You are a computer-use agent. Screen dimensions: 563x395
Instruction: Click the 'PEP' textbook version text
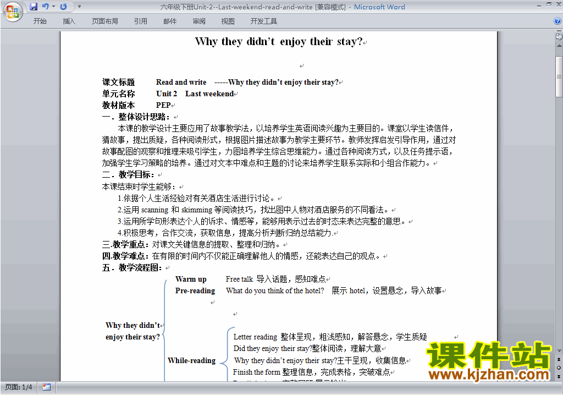[163, 105]
